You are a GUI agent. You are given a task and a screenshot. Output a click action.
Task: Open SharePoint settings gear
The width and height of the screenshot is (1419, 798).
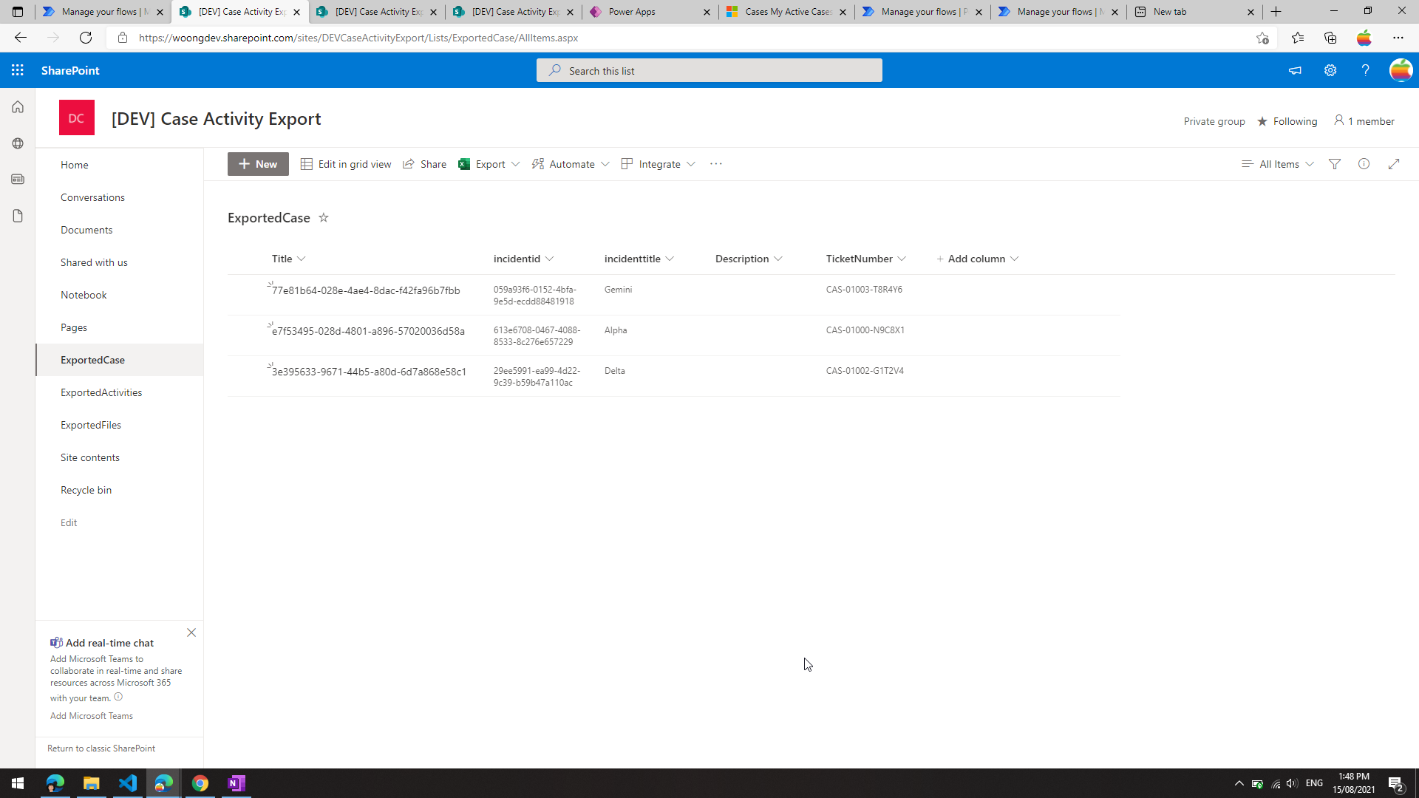1330,70
